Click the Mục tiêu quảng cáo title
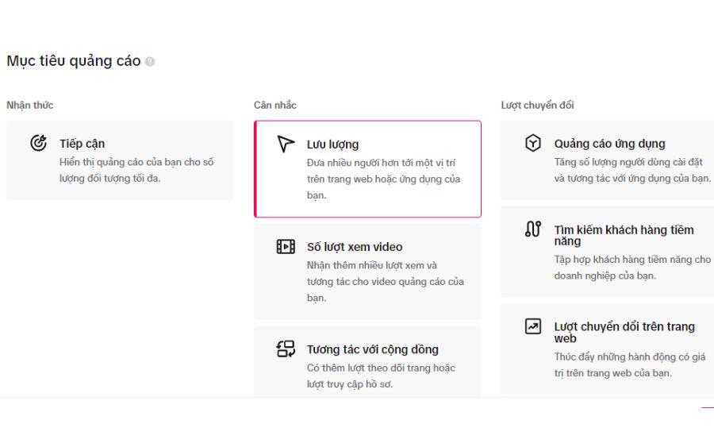The height and width of the screenshot is (447, 714). (x=73, y=61)
